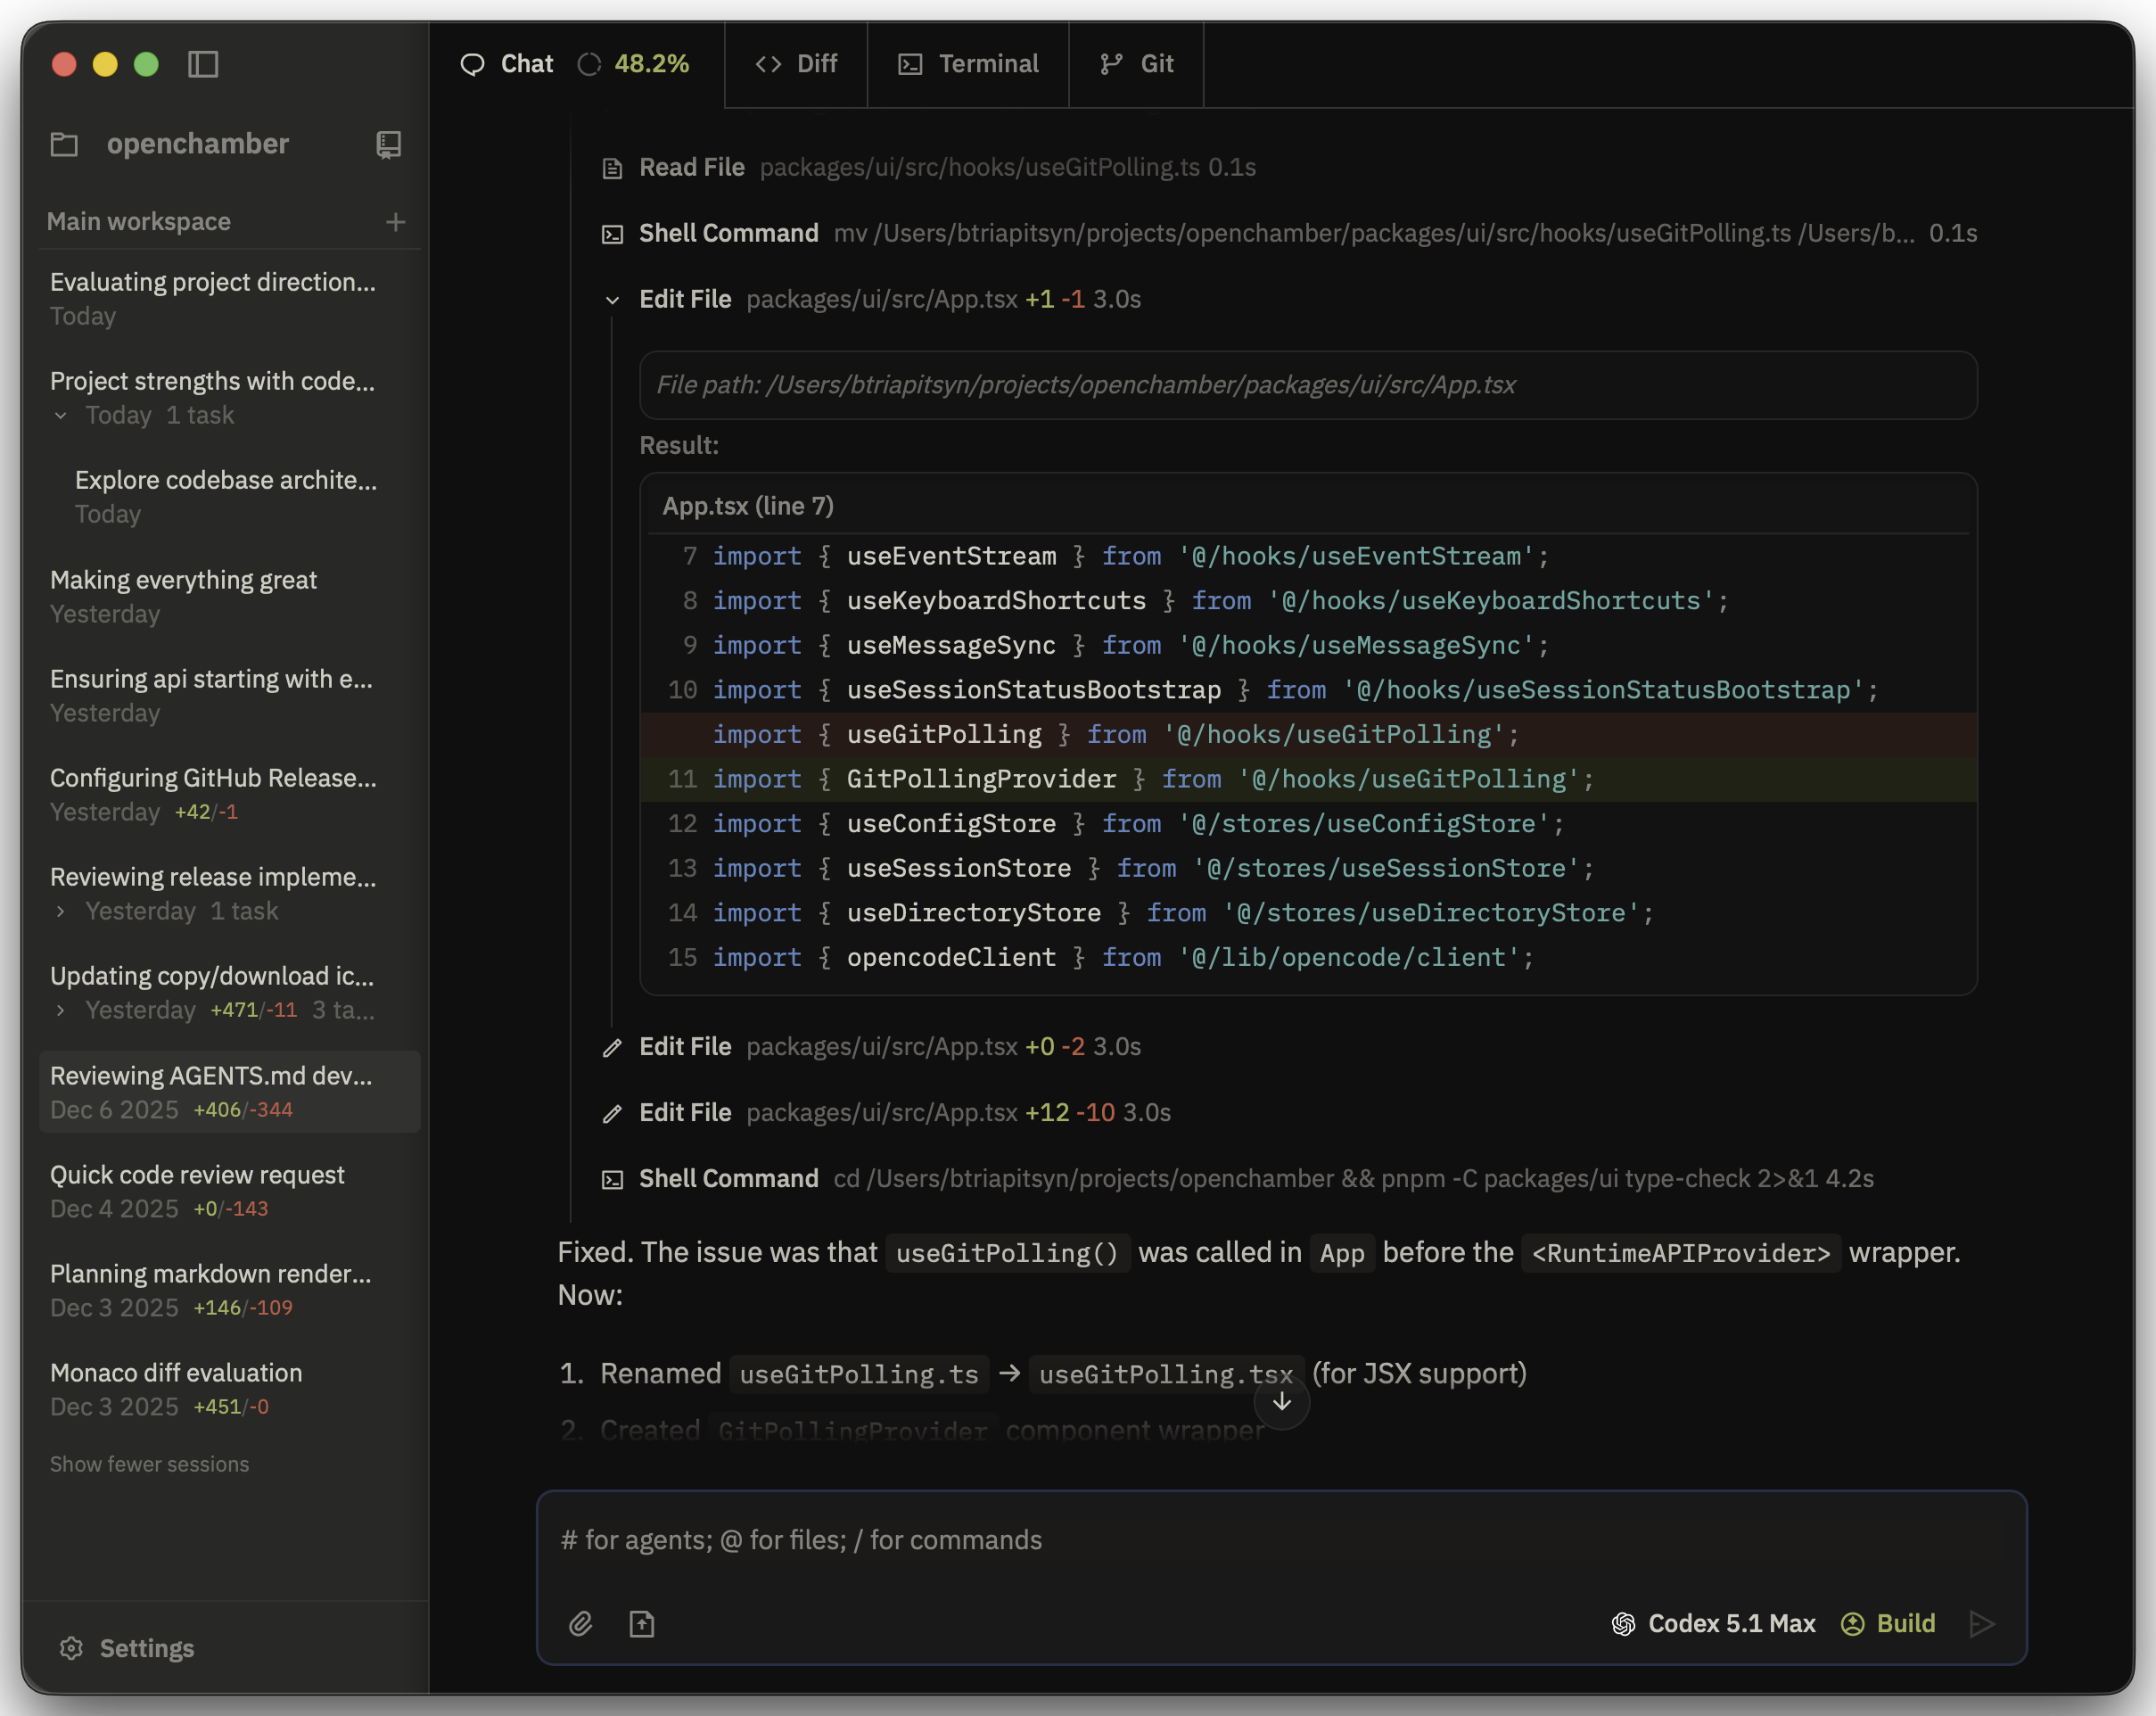This screenshot has width=2156, height=1716.
Task: Expand Edit File App.tsx +12 -10 entry
Action: [x=885, y=1113]
